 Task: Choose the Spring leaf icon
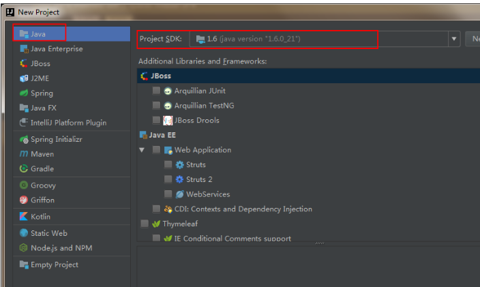24,93
